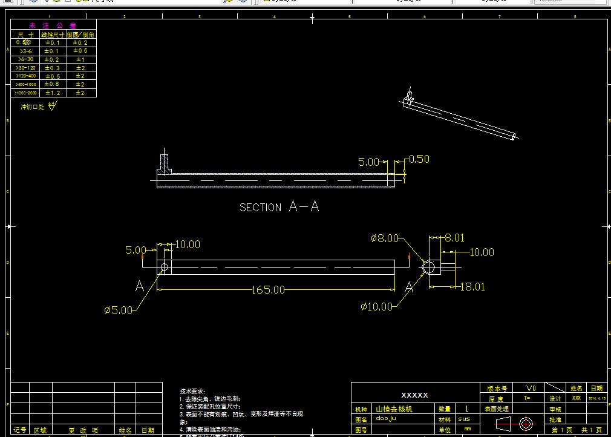The image size is (611, 437).
Task: Click the section letter A near ø5.00
Action: point(140,286)
